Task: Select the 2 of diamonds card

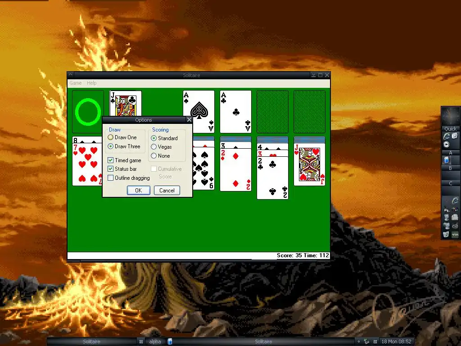Action: 235,170
